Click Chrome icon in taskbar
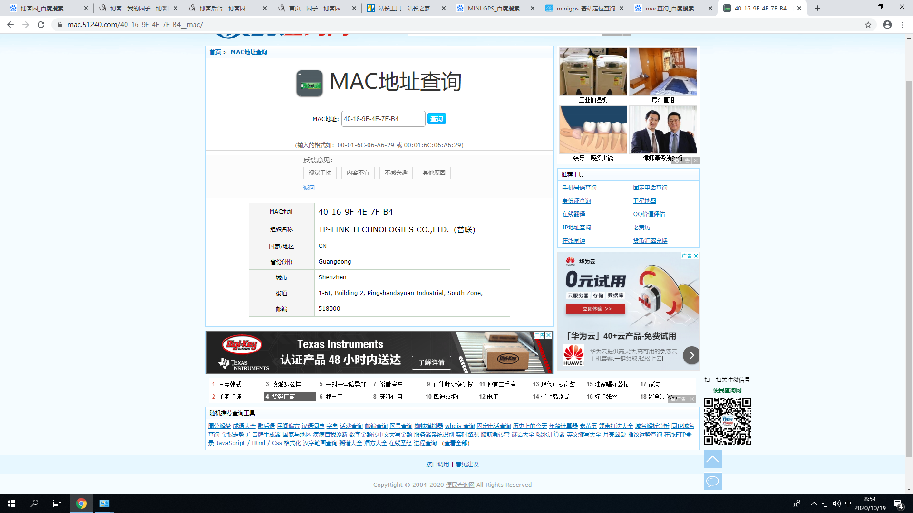Screen dimensions: 913x513 point(81,503)
